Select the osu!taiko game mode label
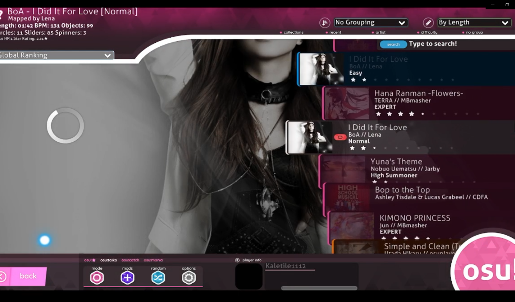This screenshot has width=515, height=302. pos(109,260)
